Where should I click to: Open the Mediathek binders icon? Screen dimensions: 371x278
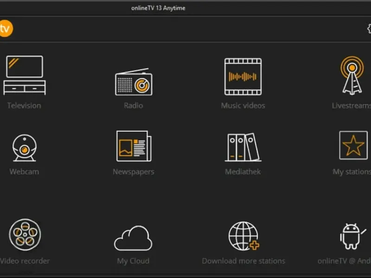coord(243,147)
